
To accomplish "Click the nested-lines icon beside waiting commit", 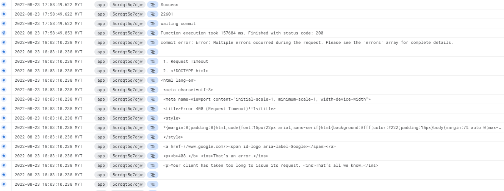I will point(152,23).
